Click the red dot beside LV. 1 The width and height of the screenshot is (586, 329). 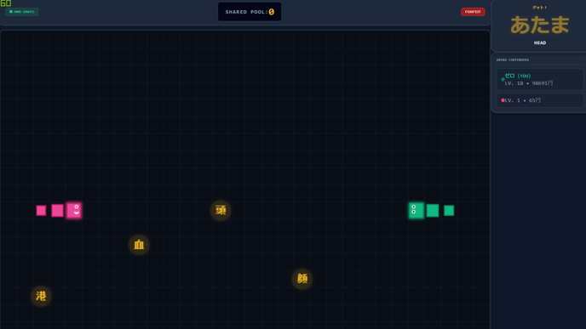(503, 100)
